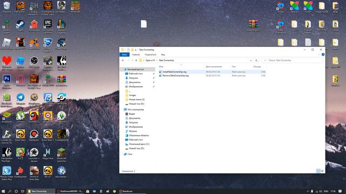Open Загрузки under quick access
This screenshot has height=194, width=346.
(134, 78)
